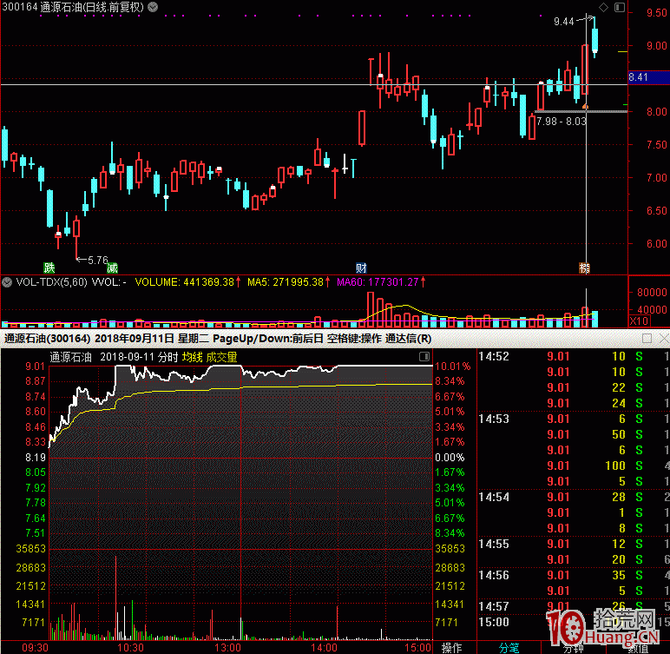The image size is (670, 654).
Task: Click the VOLUME: 441369.38 value
Action: (185, 282)
